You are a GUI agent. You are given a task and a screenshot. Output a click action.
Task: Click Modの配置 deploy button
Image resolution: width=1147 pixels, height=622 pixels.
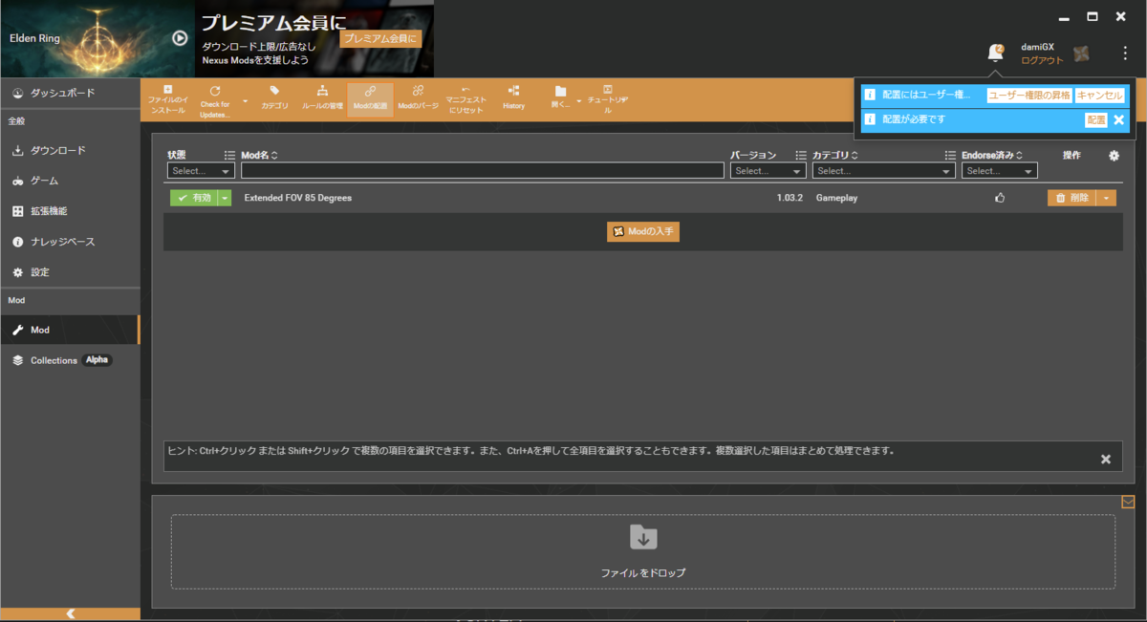370,99
